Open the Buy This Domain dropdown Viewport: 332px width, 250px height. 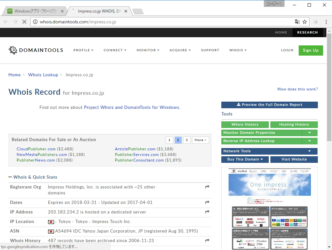point(245,159)
